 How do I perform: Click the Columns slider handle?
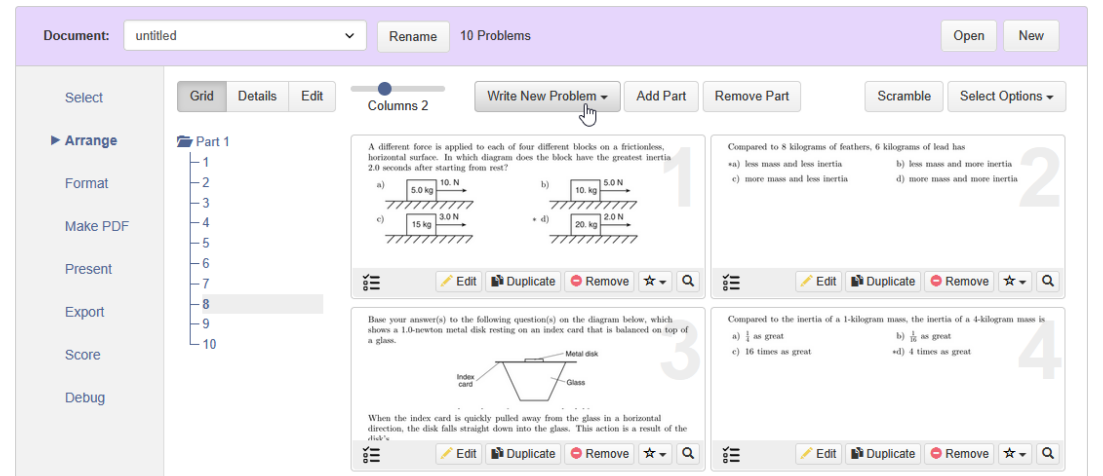(385, 89)
